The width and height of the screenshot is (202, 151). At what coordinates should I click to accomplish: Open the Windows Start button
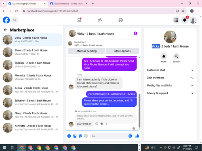[4, 148]
